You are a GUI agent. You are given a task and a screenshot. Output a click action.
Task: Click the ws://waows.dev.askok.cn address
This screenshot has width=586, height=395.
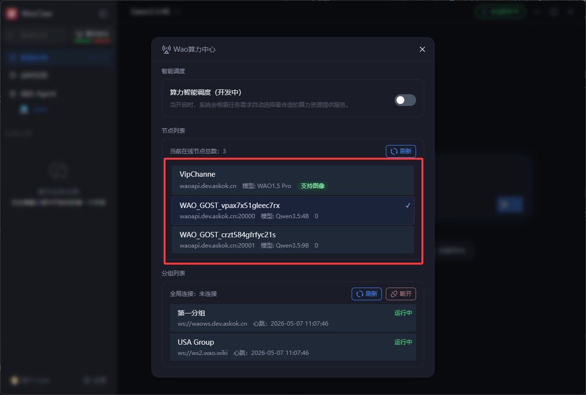(x=212, y=324)
